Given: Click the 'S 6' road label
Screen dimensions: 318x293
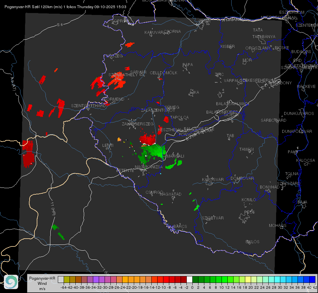Looking at the screenshot, I should coord(60,25).
